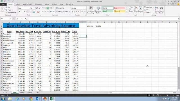Click Merge & Center button

[62, 12]
